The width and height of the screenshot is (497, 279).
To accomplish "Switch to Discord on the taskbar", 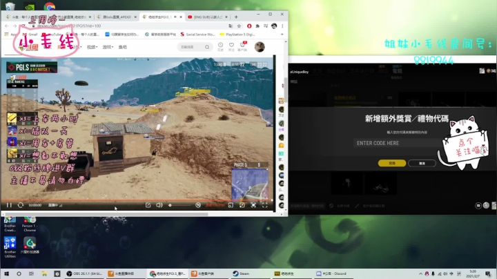I will [x=334, y=273].
